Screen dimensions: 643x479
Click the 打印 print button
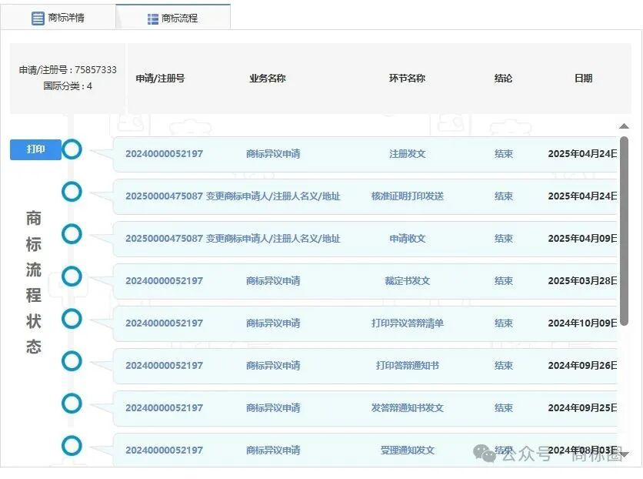pyautogui.click(x=35, y=149)
